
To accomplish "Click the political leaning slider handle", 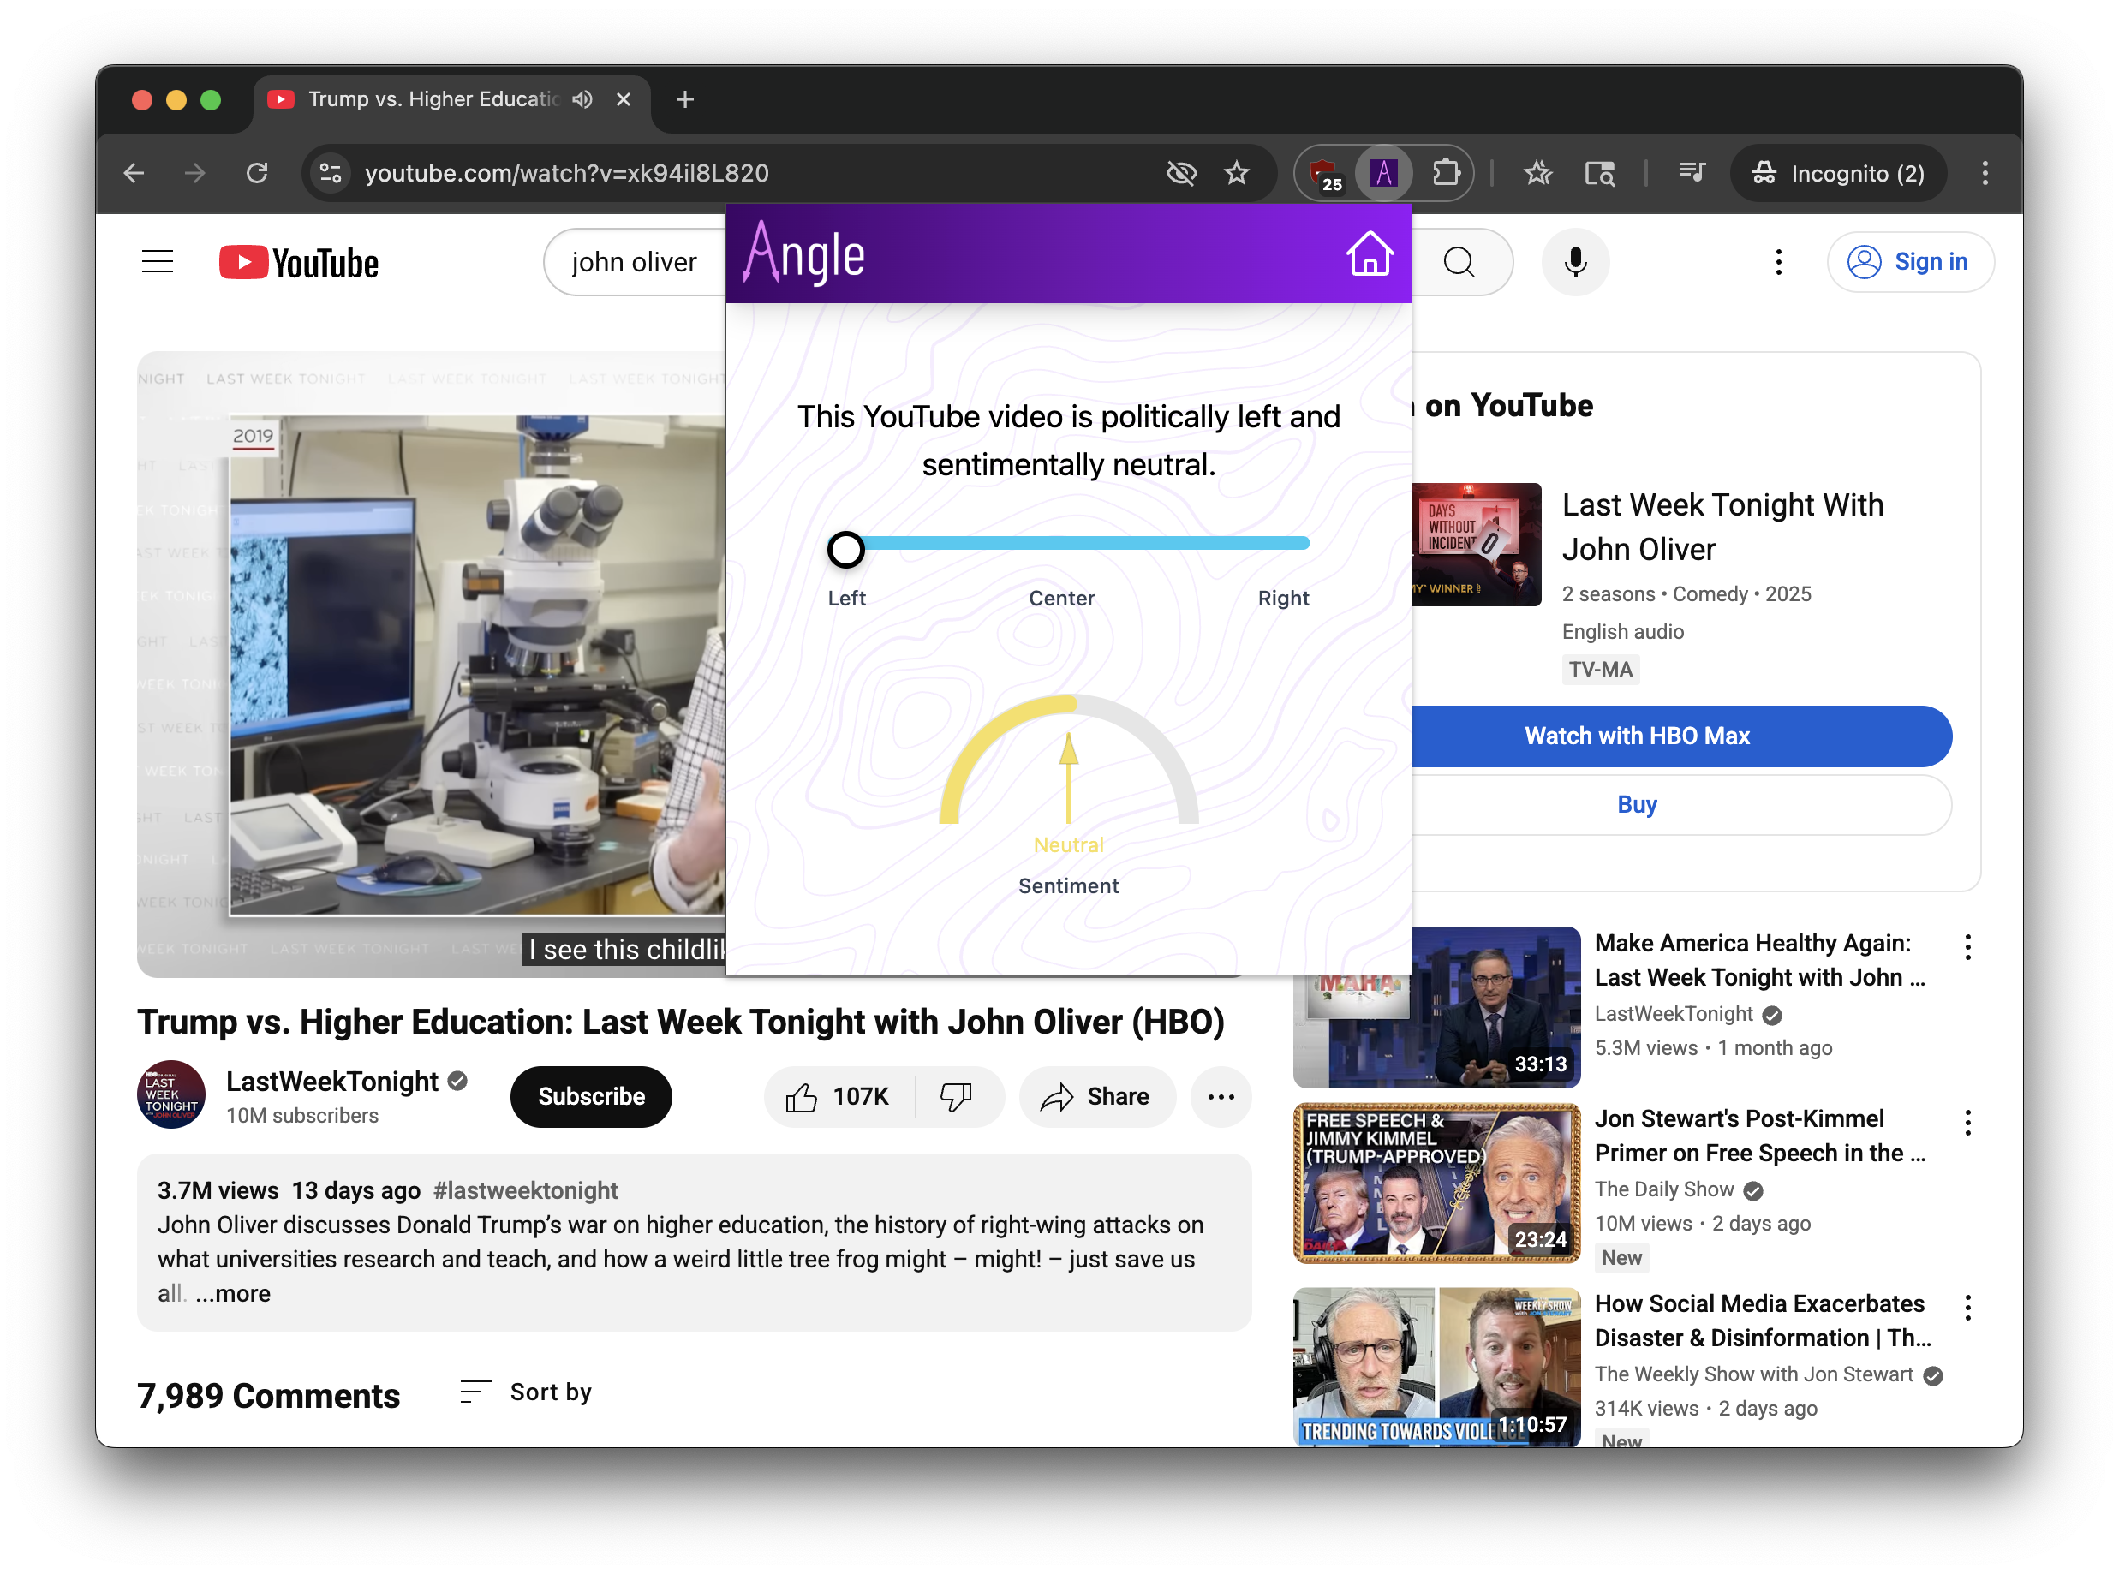I will [845, 550].
